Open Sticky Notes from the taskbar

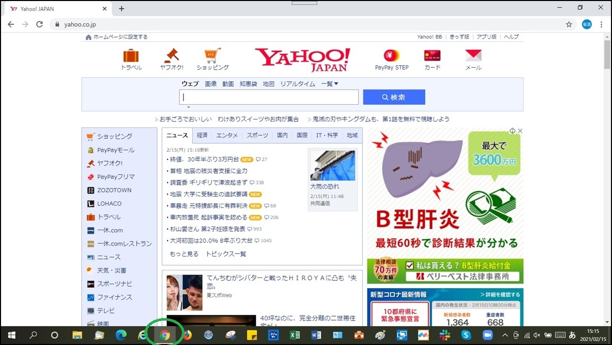coord(251,335)
